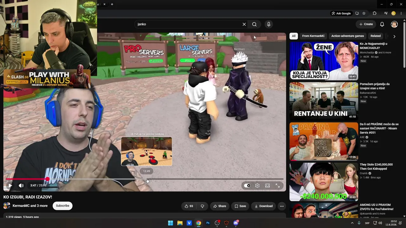Open 'Pomažem prijatelju da iznajmi stan' title
Screen dimensions: 406x228
[x=375, y=86]
